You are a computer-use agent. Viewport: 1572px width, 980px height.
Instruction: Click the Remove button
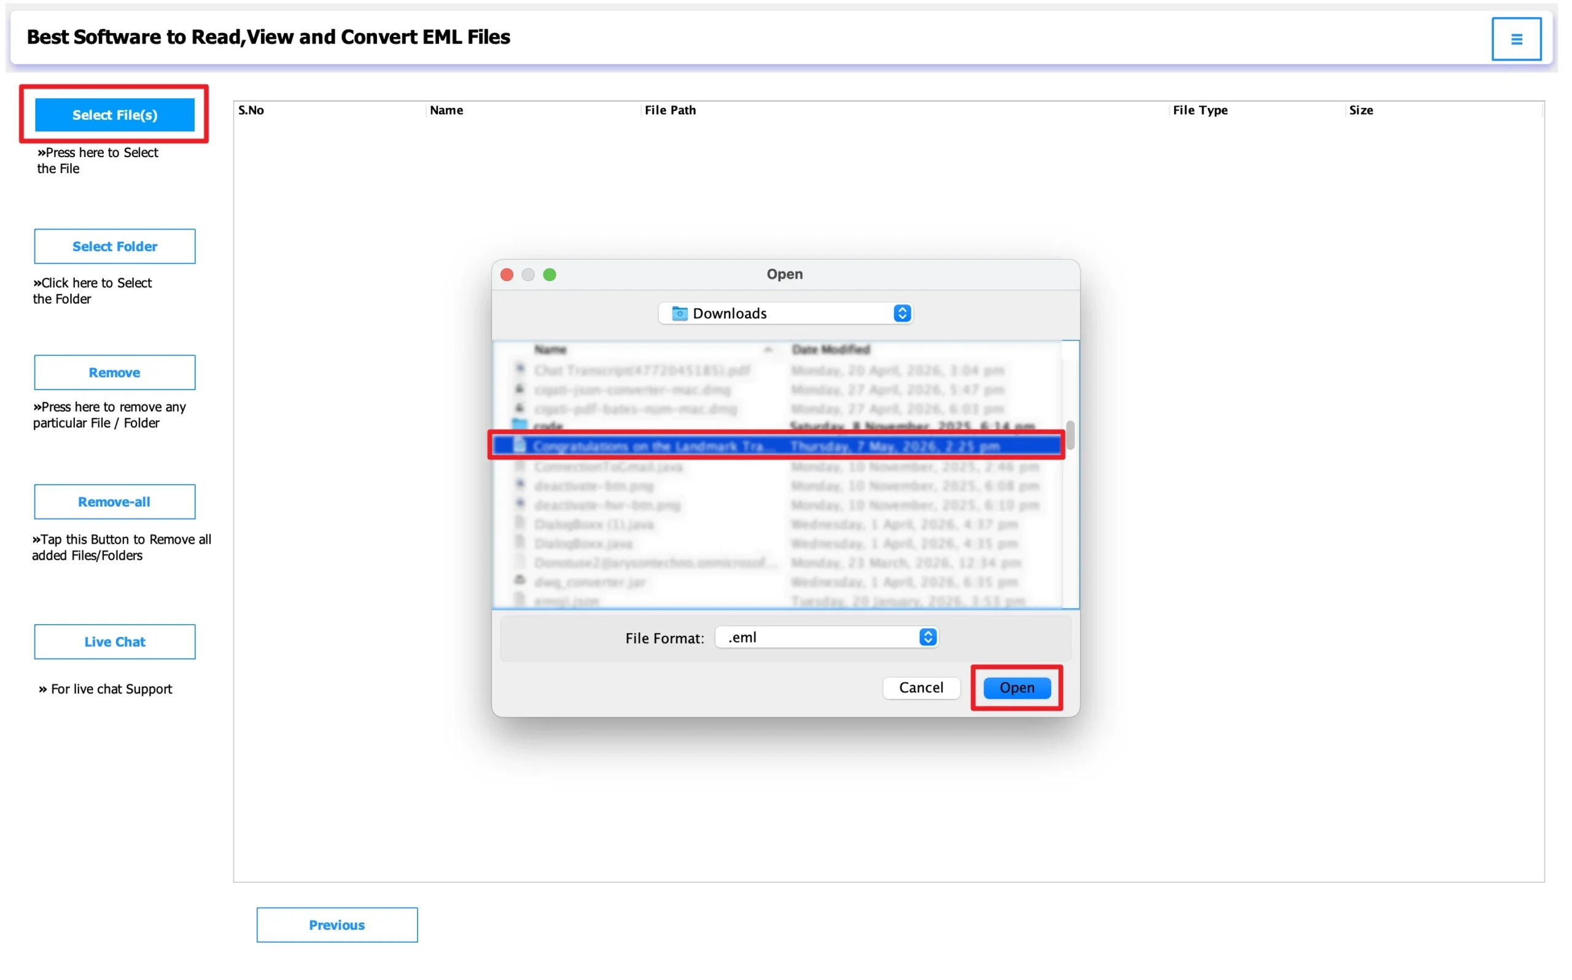(115, 372)
